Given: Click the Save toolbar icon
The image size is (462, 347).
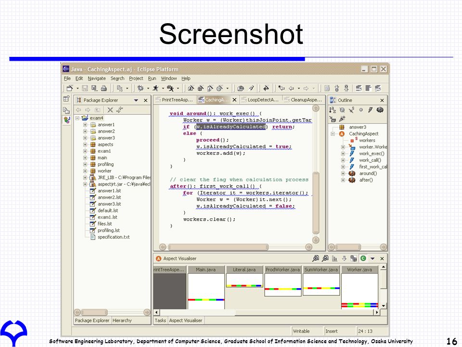Looking at the screenshot, I should [85, 88].
